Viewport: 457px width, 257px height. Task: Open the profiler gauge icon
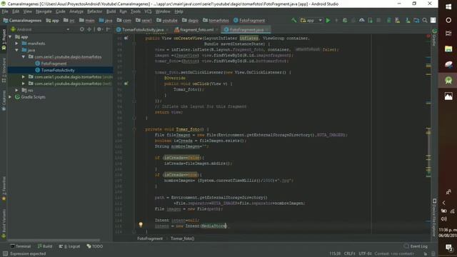click(362, 21)
